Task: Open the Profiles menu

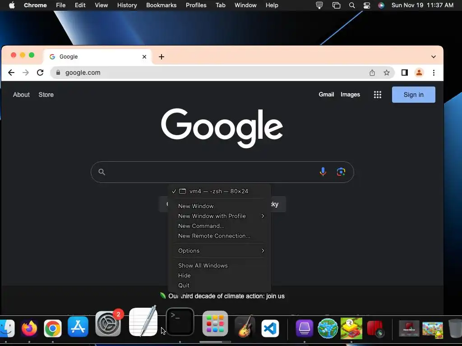Action: point(196,5)
